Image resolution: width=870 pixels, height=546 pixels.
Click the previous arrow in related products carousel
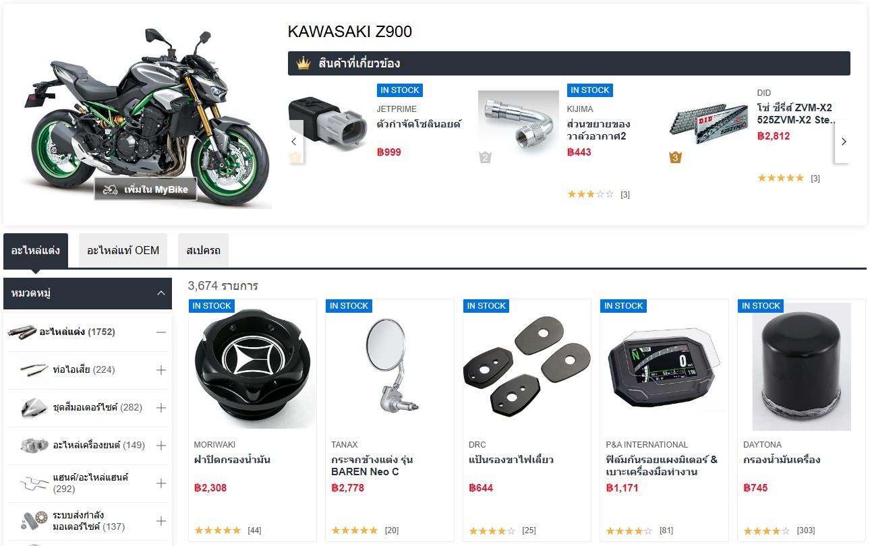click(294, 142)
